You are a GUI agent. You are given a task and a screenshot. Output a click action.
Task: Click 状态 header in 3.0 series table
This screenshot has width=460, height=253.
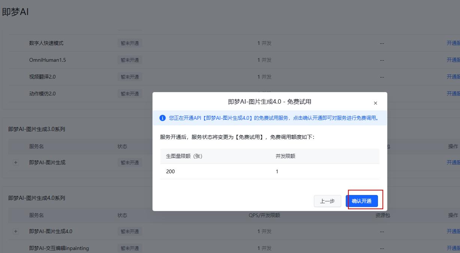122,146
